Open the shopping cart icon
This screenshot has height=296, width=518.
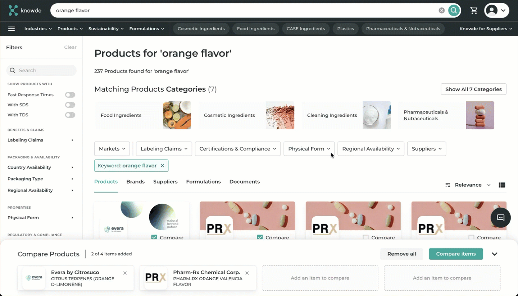point(474,10)
